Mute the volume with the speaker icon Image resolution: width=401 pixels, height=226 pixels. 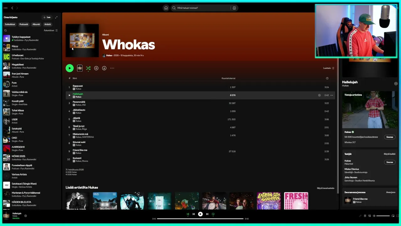coord(374,216)
